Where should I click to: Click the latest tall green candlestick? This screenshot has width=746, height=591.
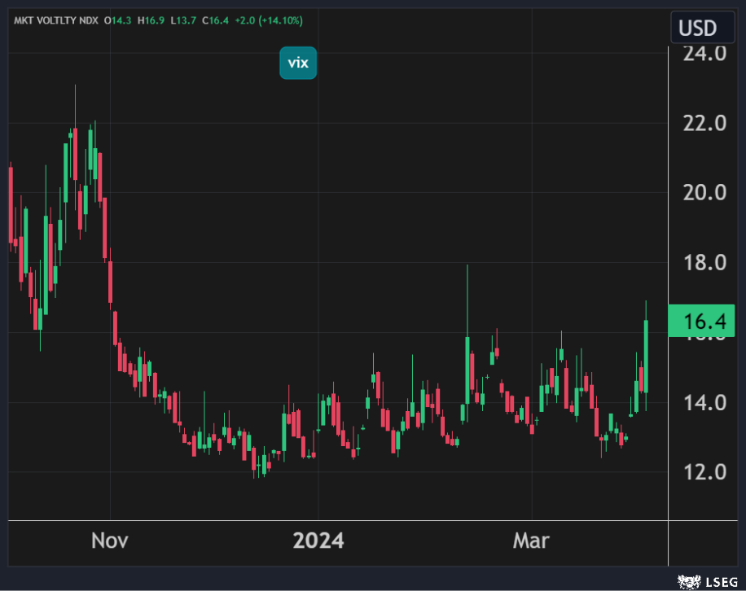click(x=645, y=356)
